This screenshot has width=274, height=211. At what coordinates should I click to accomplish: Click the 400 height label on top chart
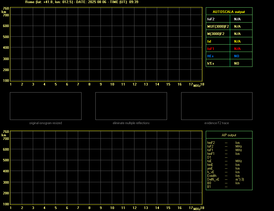[x=6, y=47]
